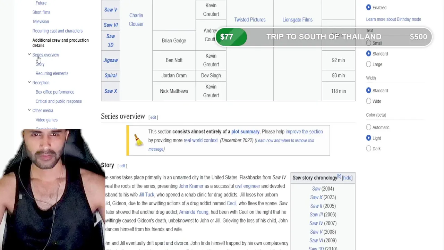Go to Future in sidebar contents
The image size is (444, 250).
click(x=41, y=3)
